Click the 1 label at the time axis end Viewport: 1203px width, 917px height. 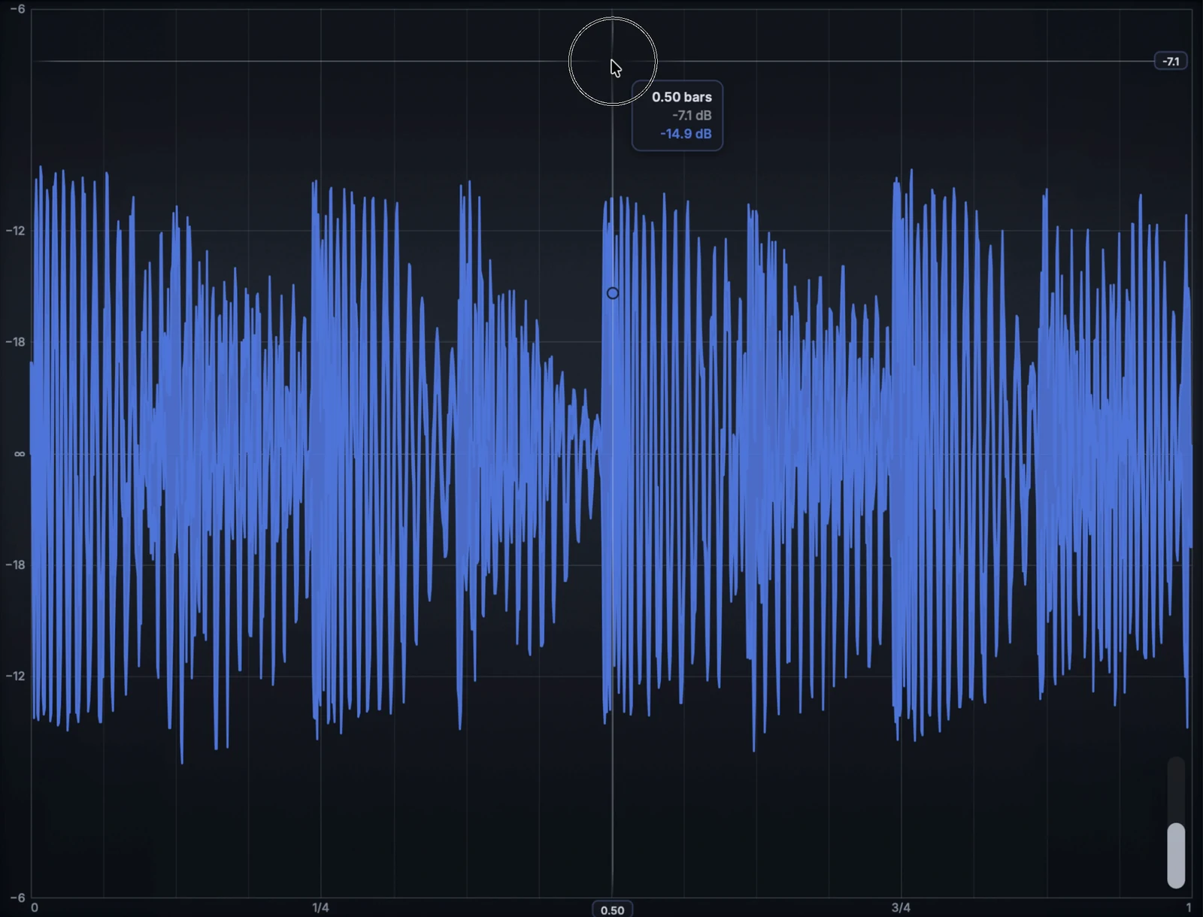point(1189,907)
